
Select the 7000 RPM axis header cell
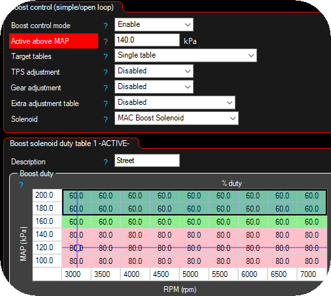coord(312,274)
